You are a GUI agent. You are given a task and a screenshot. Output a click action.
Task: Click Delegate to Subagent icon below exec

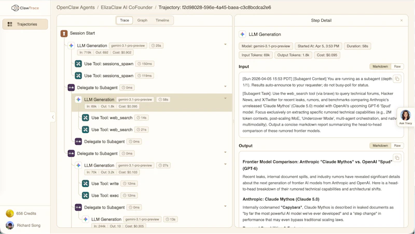click(78, 208)
